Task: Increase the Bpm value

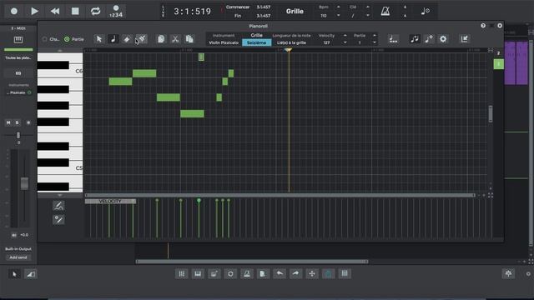Action: pyautogui.click(x=338, y=7)
